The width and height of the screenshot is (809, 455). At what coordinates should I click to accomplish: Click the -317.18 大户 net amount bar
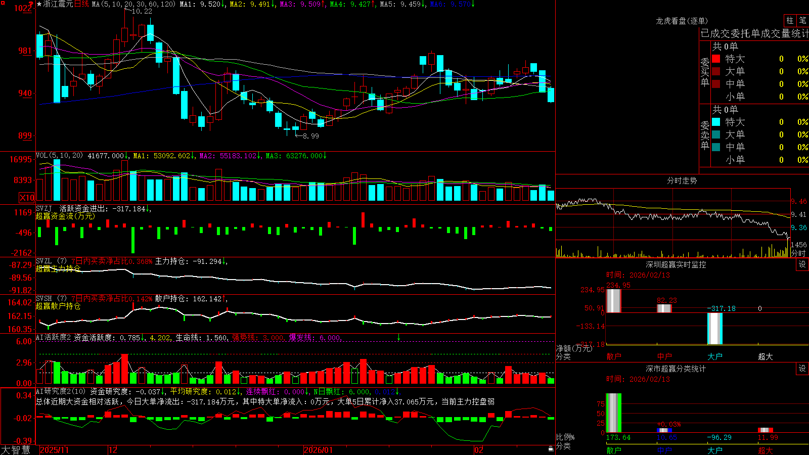715,329
